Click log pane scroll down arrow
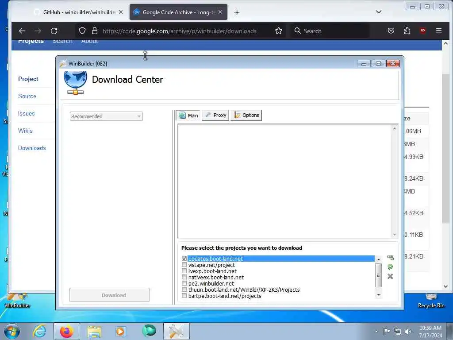This screenshot has width=453, height=340. (395, 235)
